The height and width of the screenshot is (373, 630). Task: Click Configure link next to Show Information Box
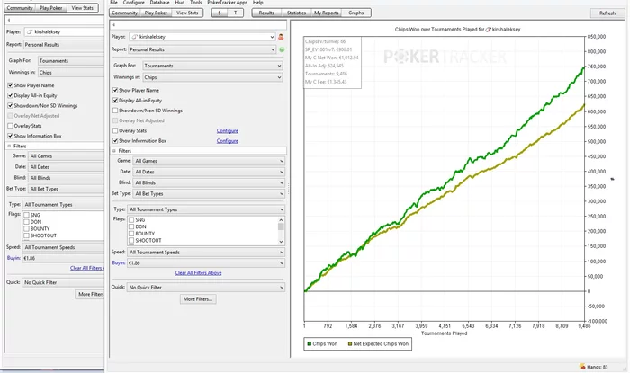pyautogui.click(x=228, y=141)
